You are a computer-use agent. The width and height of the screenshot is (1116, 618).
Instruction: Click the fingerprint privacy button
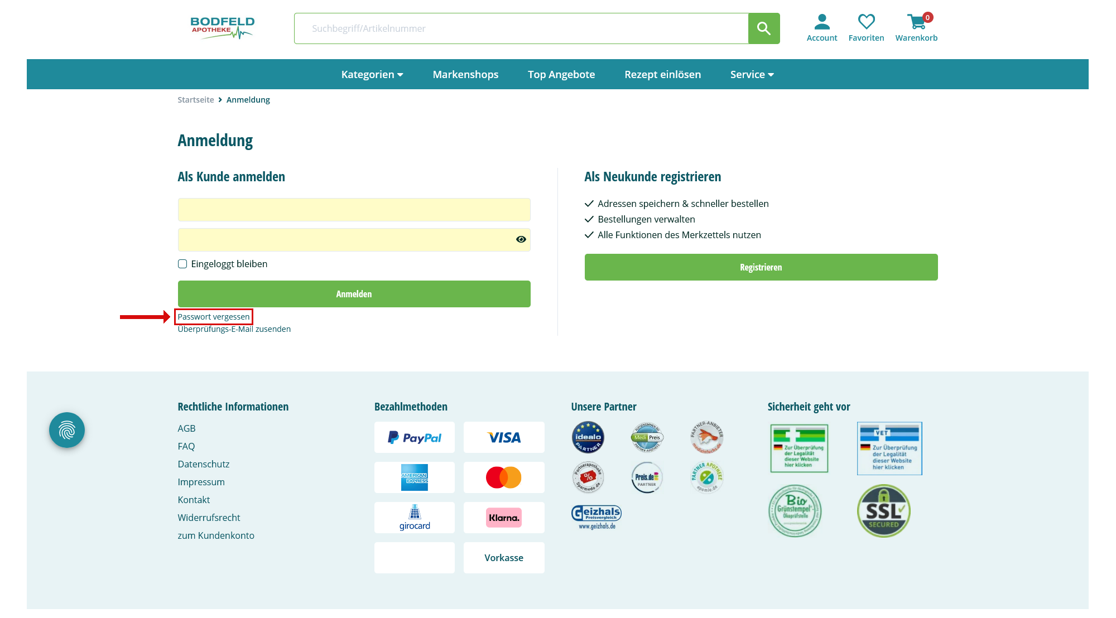tap(67, 430)
